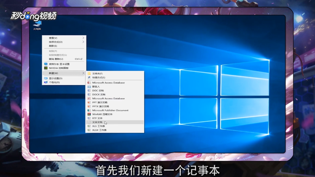
Task: Expand the 排序方式(O) submenu arrow
Action: pos(83,42)
